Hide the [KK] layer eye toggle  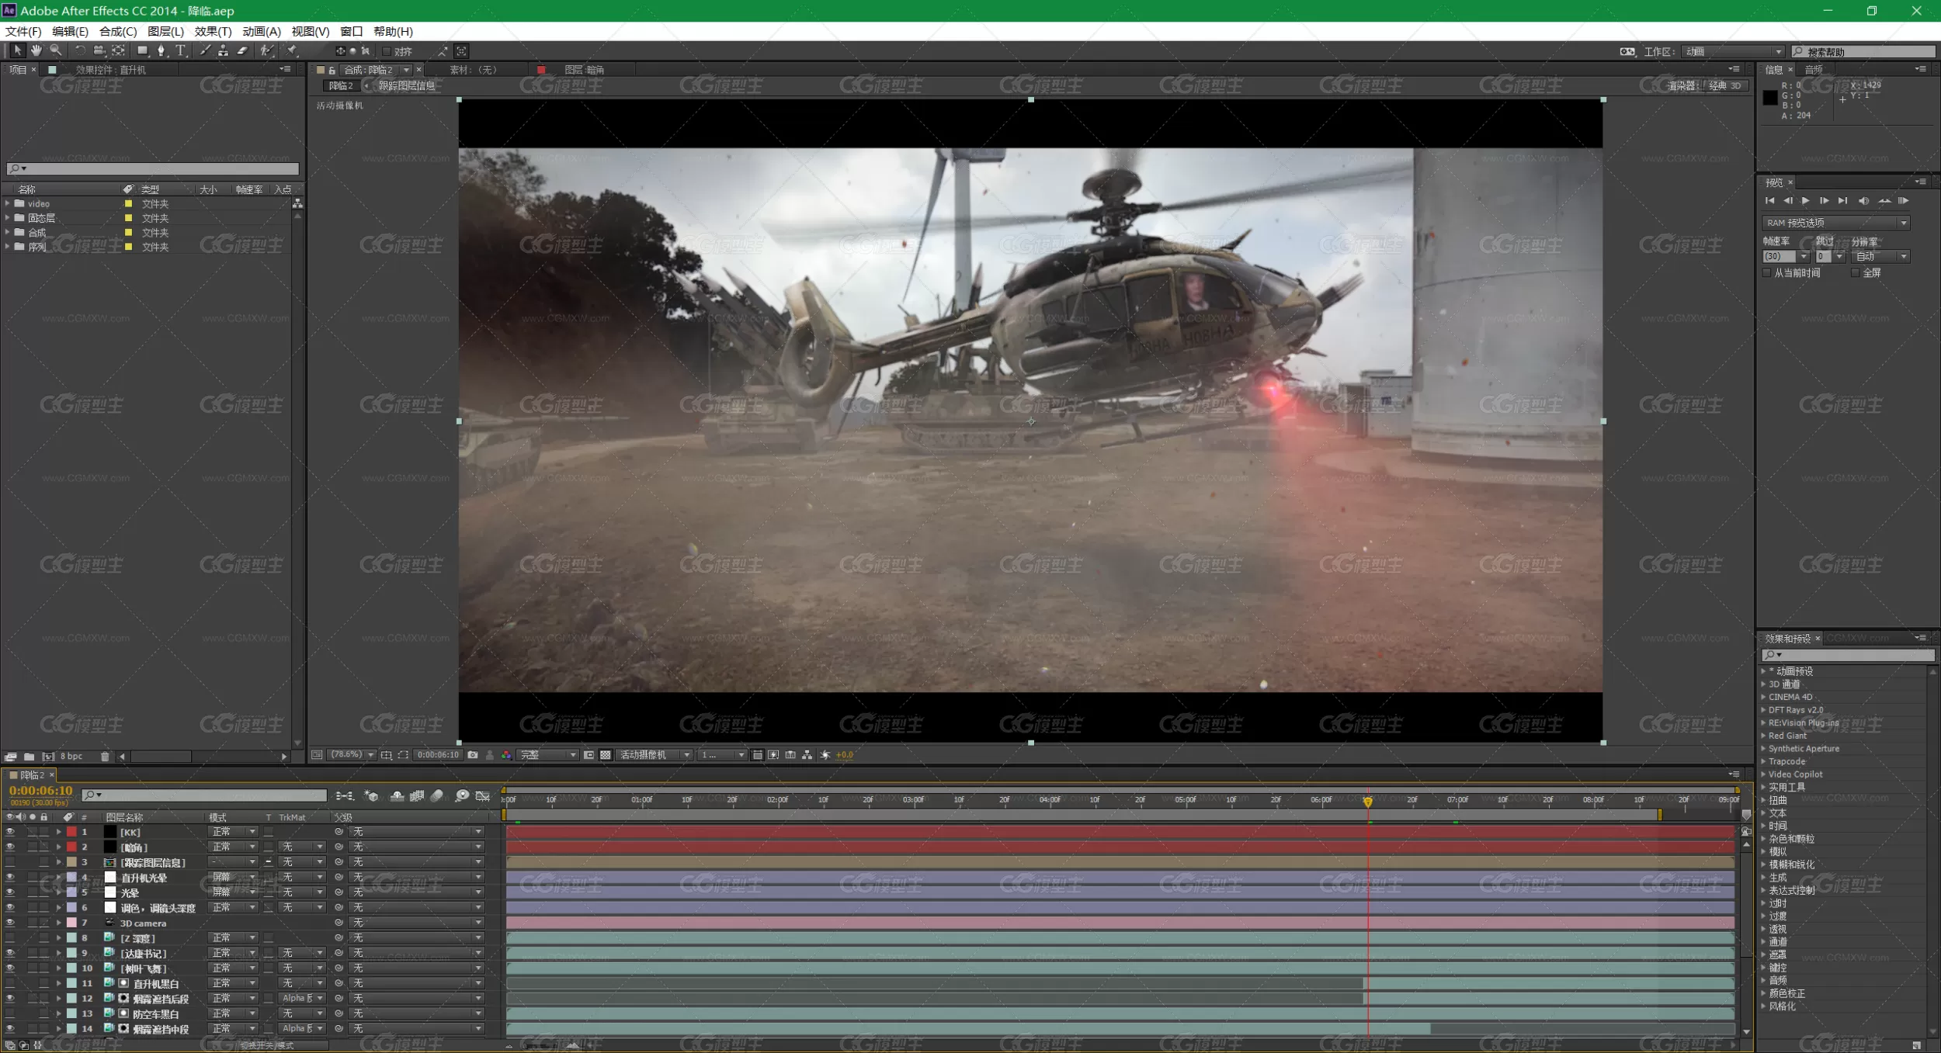10,832
